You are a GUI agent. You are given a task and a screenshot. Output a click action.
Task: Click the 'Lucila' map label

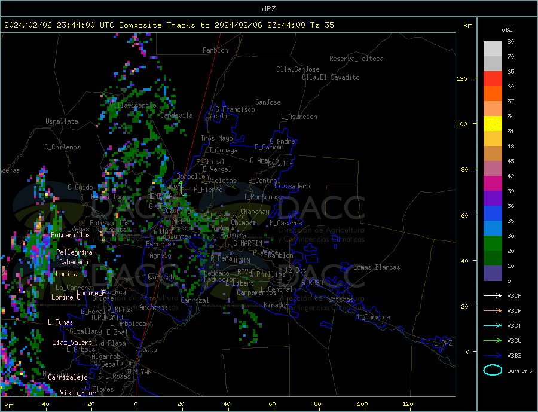(x=66, y=274)
